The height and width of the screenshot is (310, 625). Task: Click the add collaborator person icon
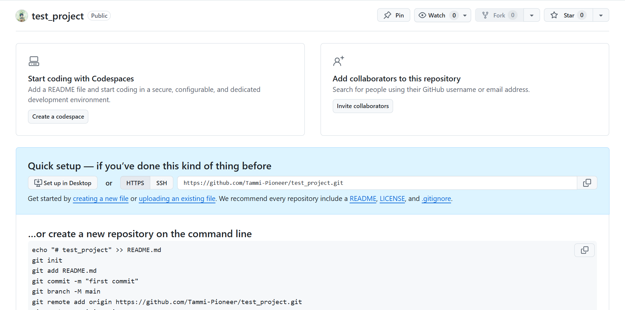pos(338,61)
